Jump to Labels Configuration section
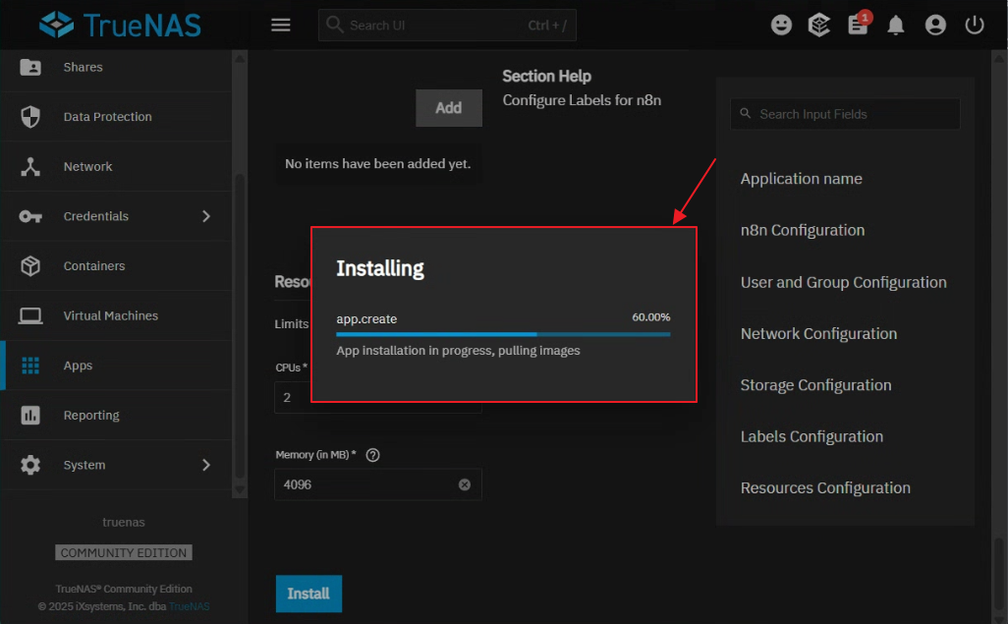 pos(812,436)
